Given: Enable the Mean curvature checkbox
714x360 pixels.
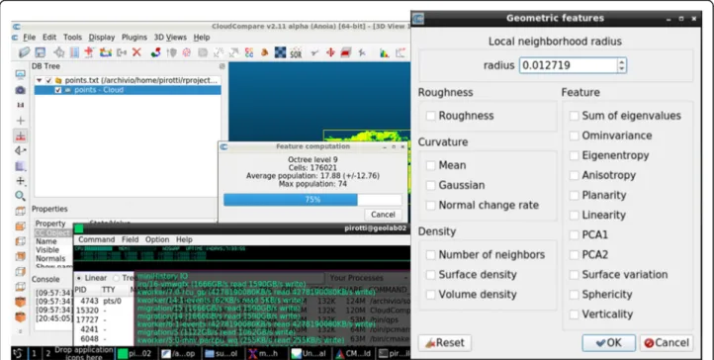Looking at the screenshot, I should 430,165.
